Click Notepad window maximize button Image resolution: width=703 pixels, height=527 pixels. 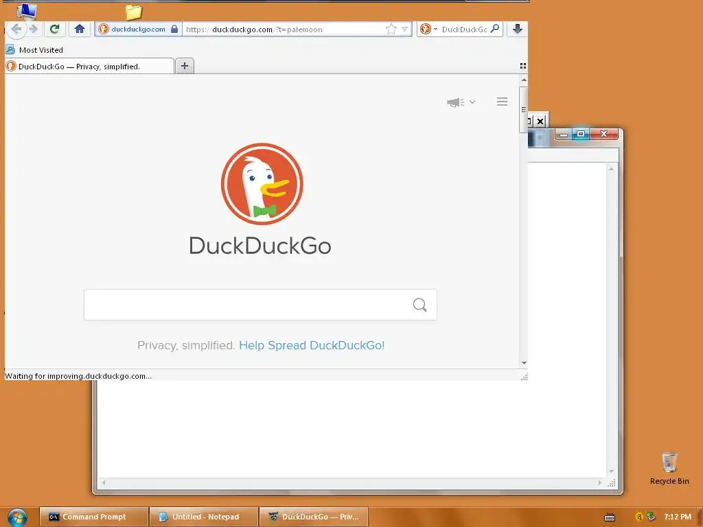(581, 134)
